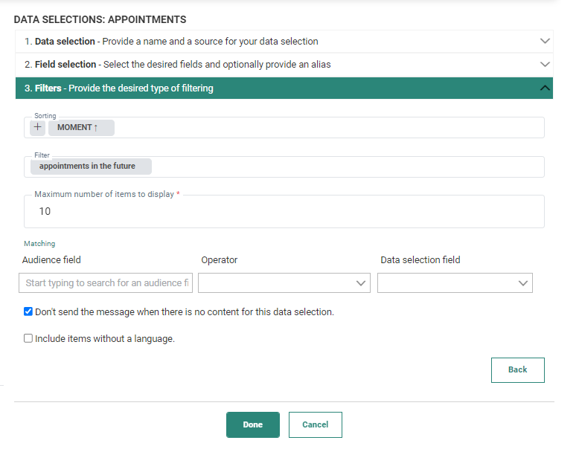Open the Operator dropdown
Image resolution: width=579 pixels, height=449 pixels.
pyautogui.click(x=284, y=283)
